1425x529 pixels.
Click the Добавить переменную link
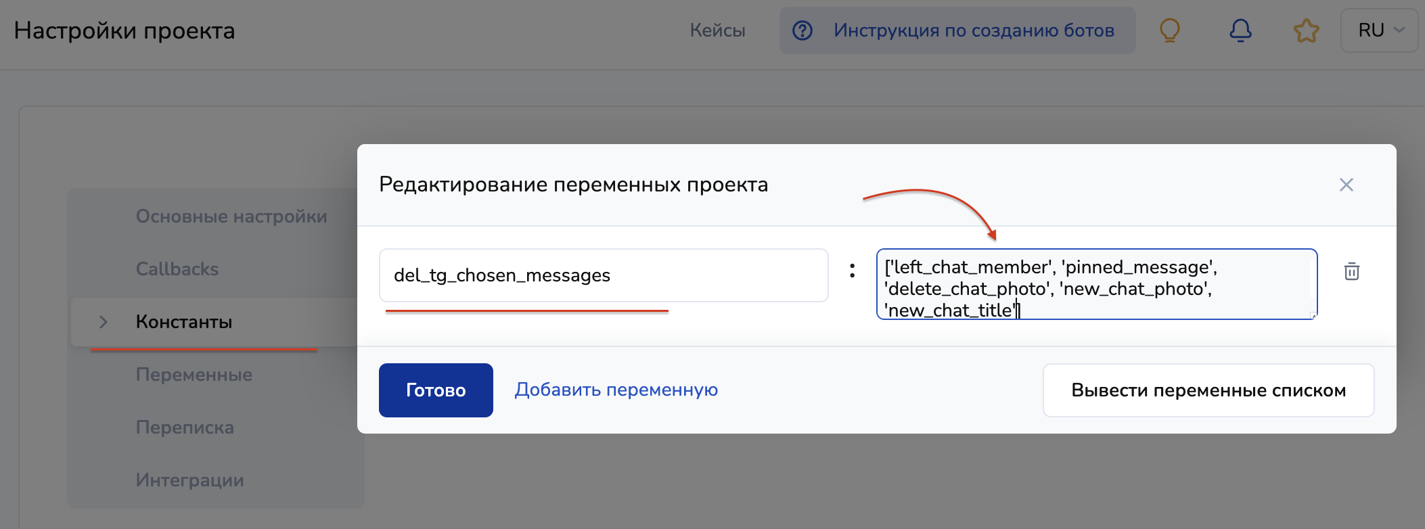(x=616, y=390)
